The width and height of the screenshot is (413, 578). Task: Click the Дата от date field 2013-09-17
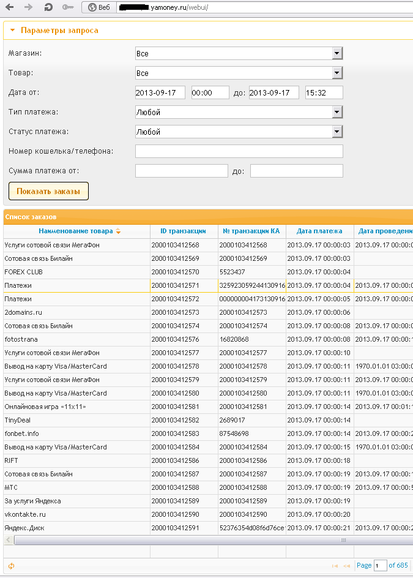pyautogui.click(x=160, y=92)
